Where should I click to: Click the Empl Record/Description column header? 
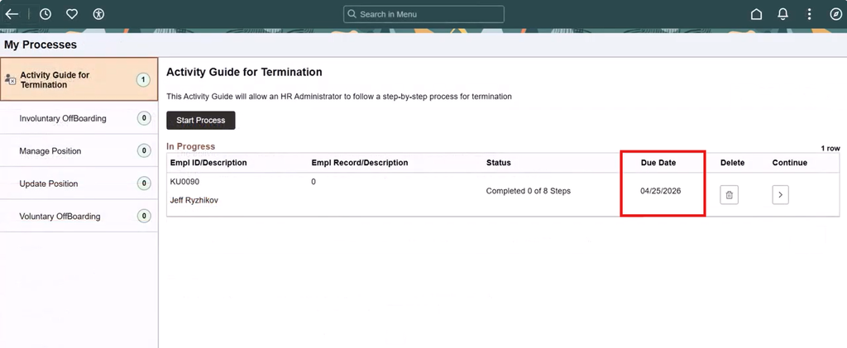pyautogui.click(x=360, y=162)
